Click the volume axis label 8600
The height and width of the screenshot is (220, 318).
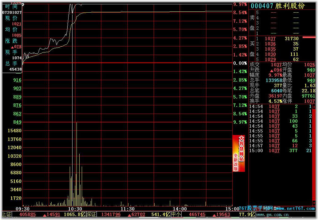(16, 164)
